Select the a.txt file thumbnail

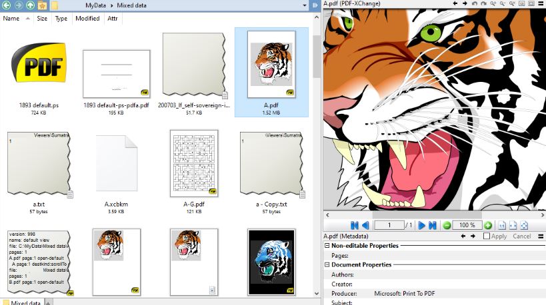point(39,164)
